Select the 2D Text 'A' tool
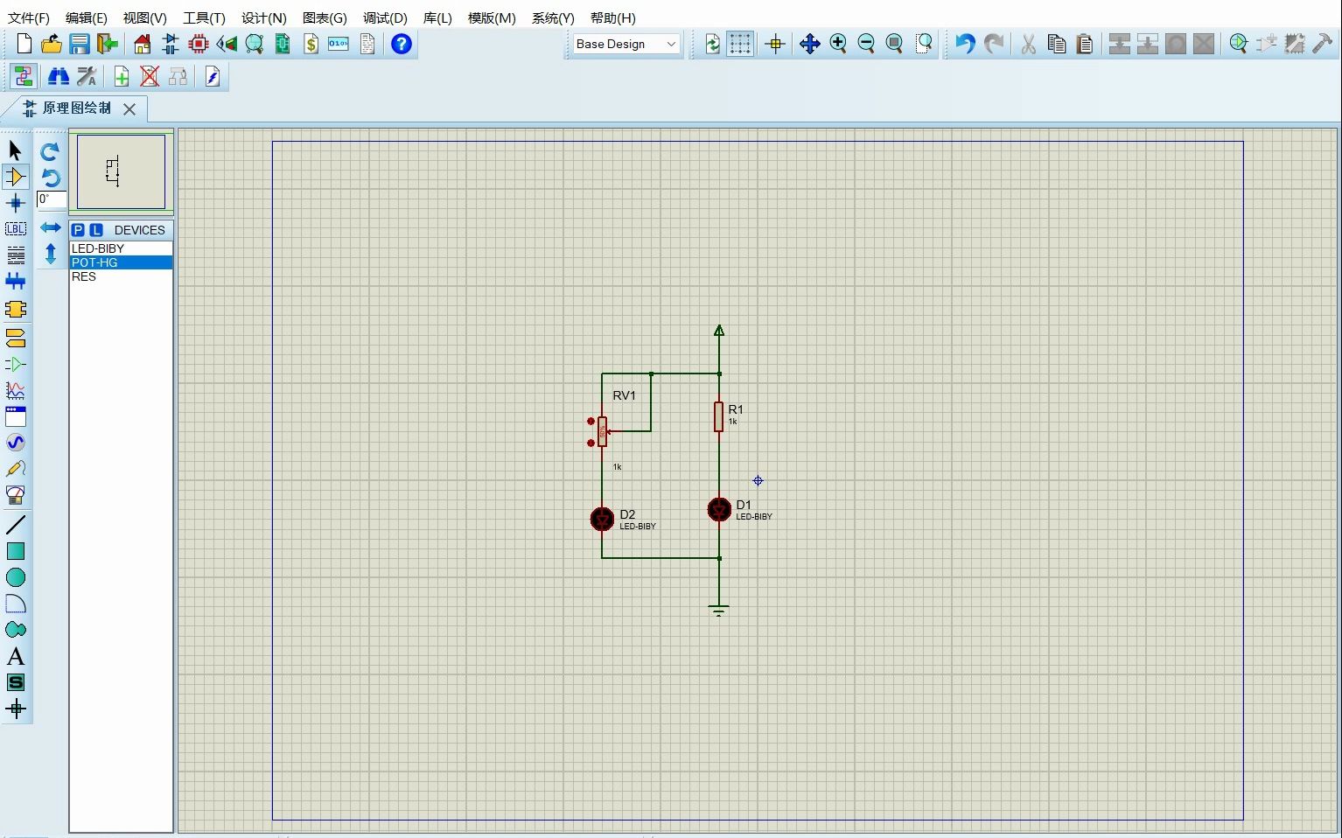The width and height of the screenshot is (1342, 838). 15,656
